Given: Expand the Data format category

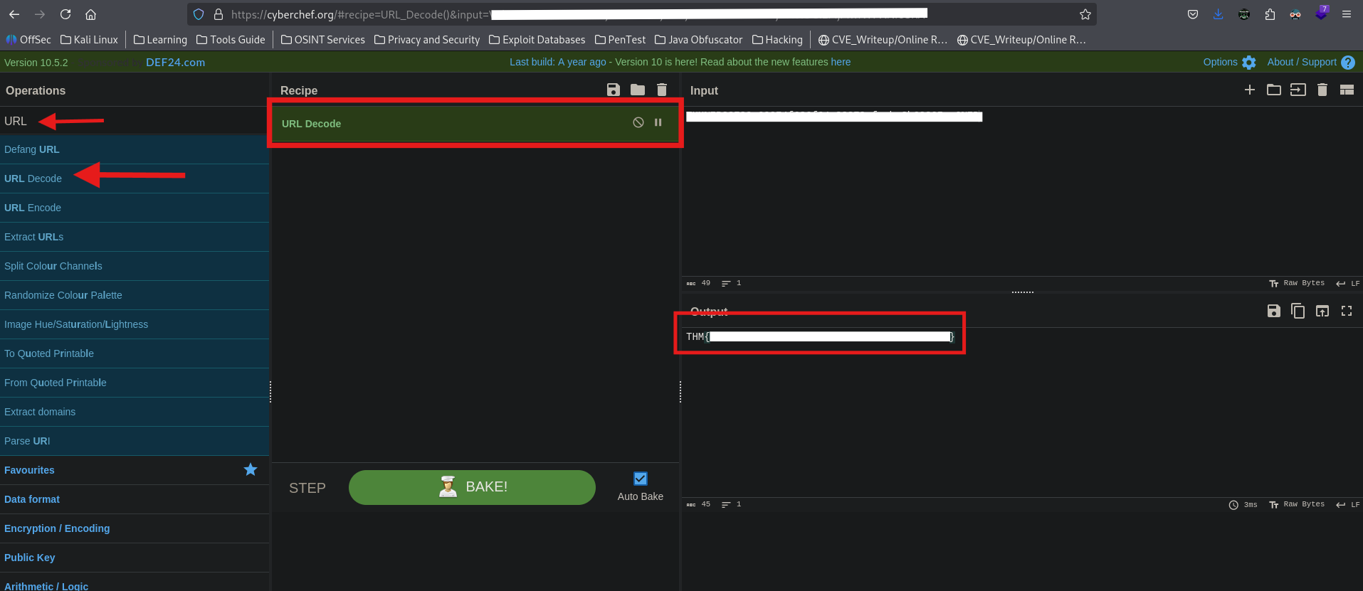Looking at the screenshot, I should click(x=135, y=499).
